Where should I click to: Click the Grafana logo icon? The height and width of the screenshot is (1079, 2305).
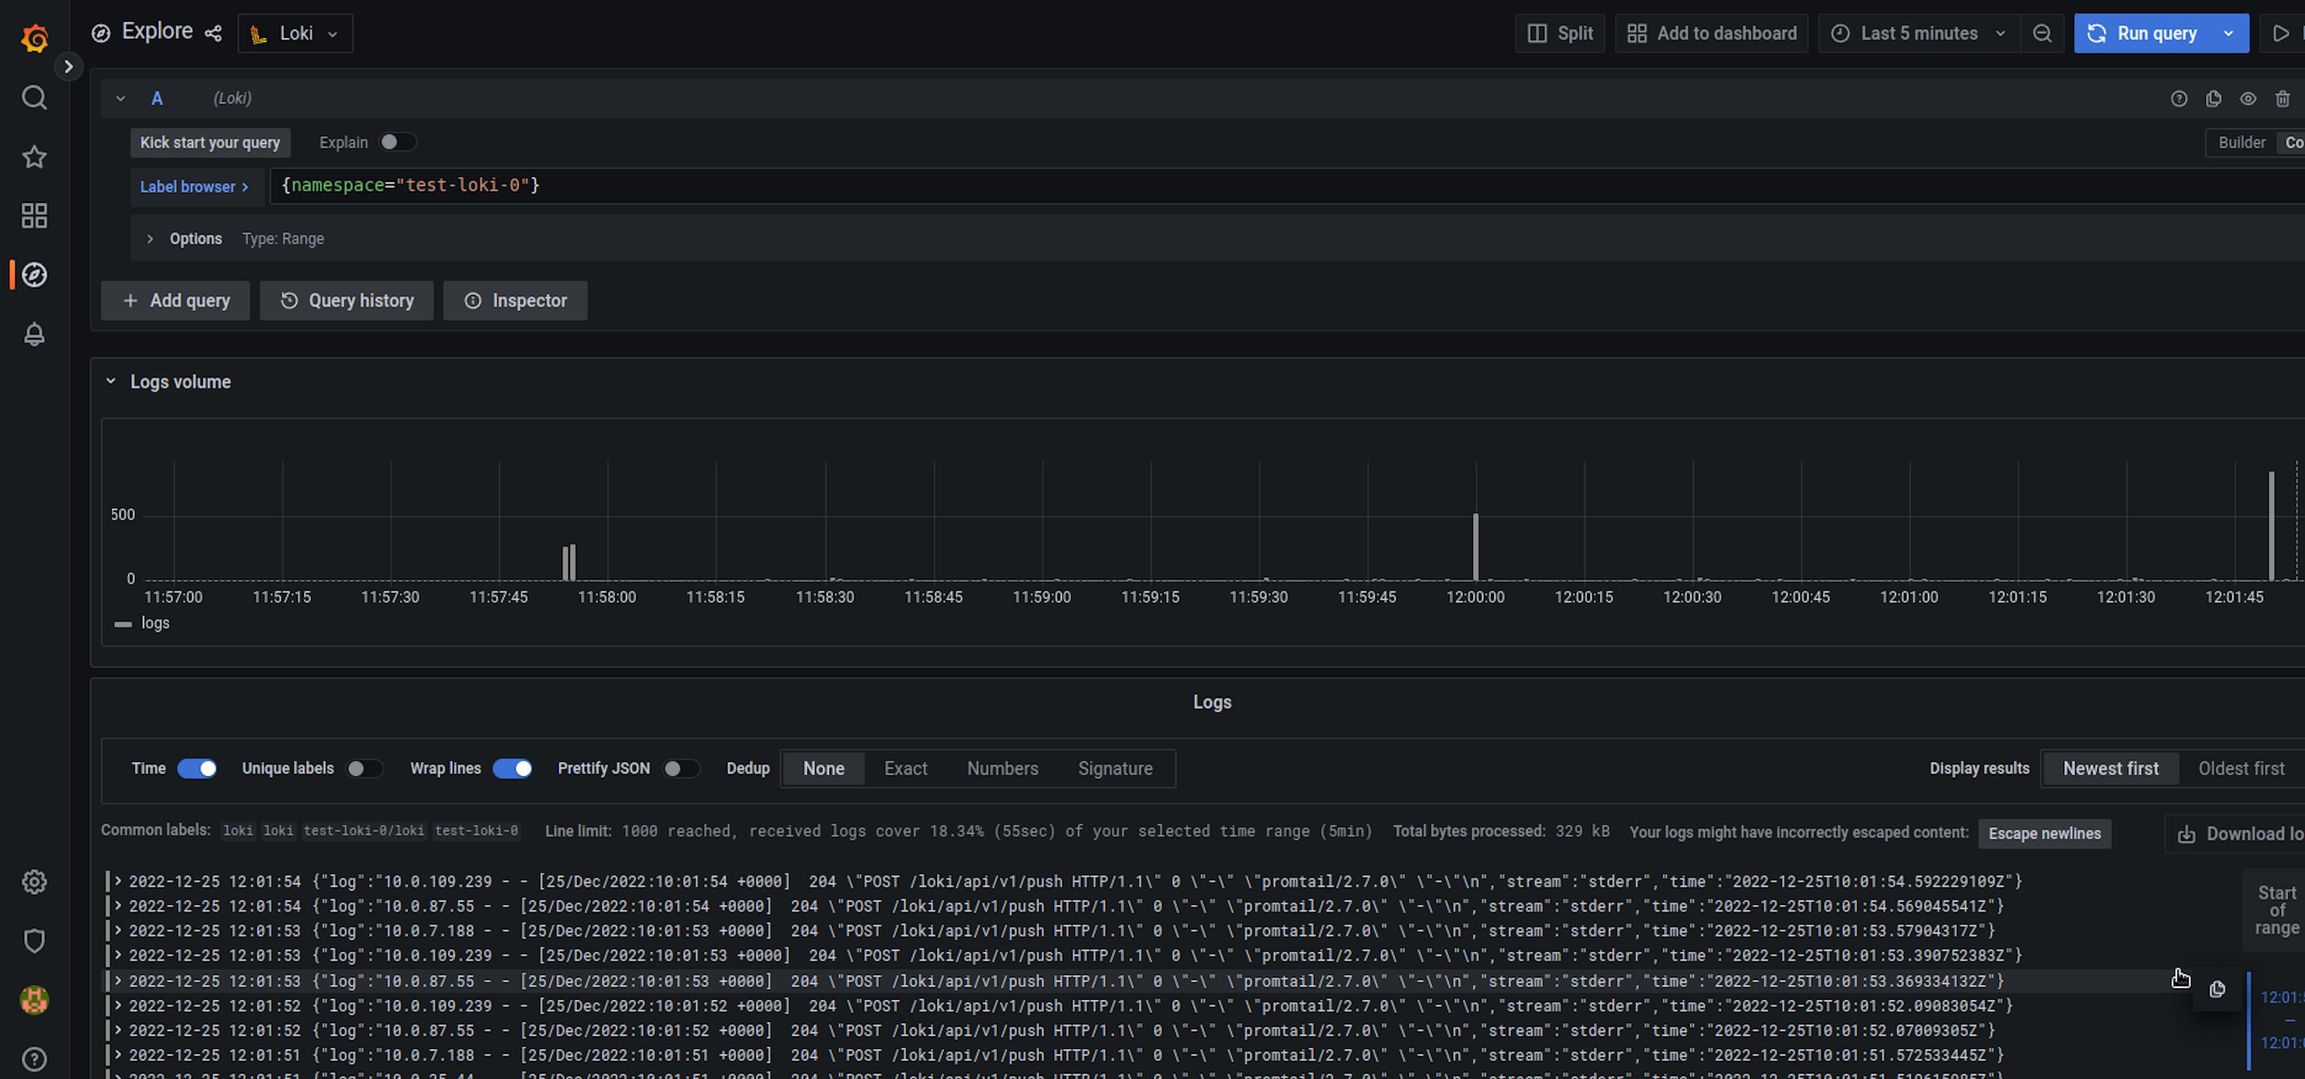(34, 38)
